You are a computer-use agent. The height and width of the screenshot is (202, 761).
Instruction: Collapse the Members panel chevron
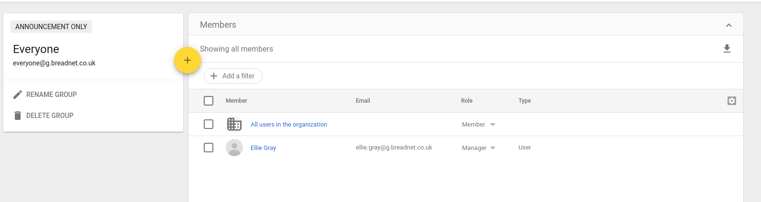click(x=728, y=25)
